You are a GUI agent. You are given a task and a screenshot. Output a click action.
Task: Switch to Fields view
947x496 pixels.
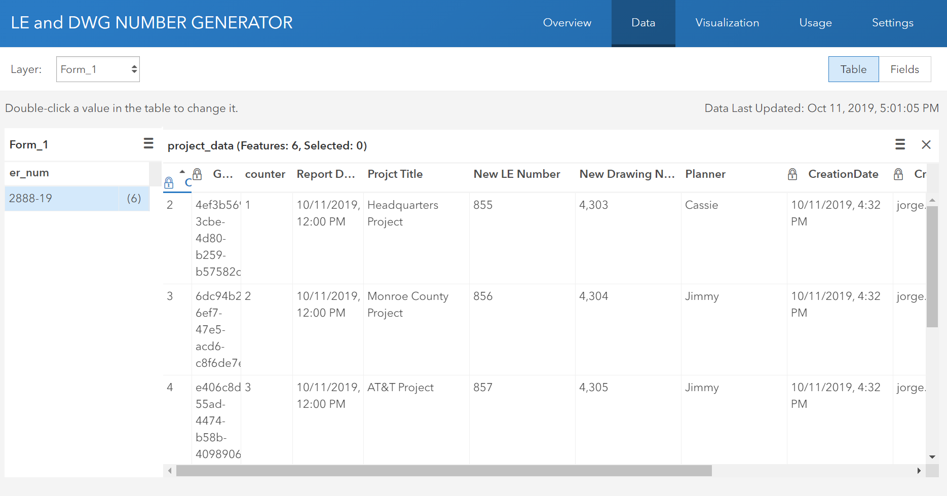point(904,69)
